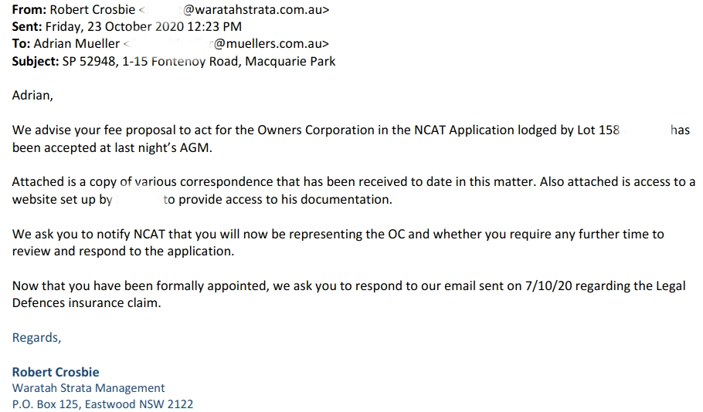This screenshot has height=412, width=703.
Task: Click the recipient name Adrian Mueller
Action: click(x=76, y=44)
